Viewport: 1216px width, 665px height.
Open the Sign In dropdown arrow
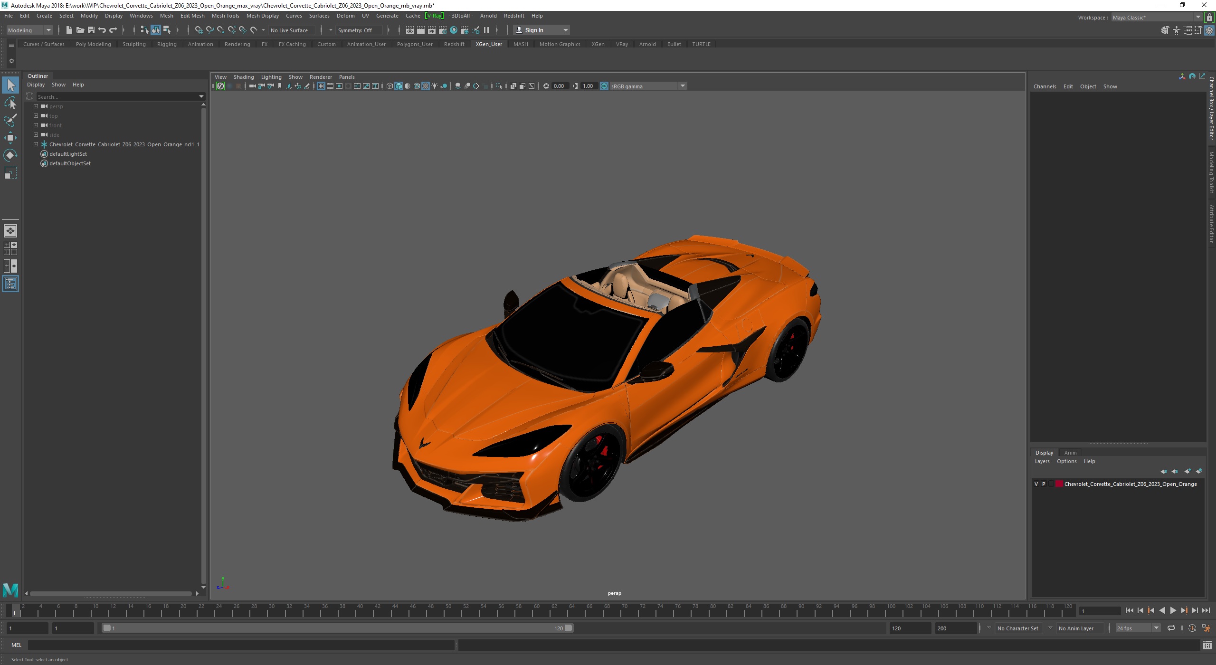click(x=565, y=30)
